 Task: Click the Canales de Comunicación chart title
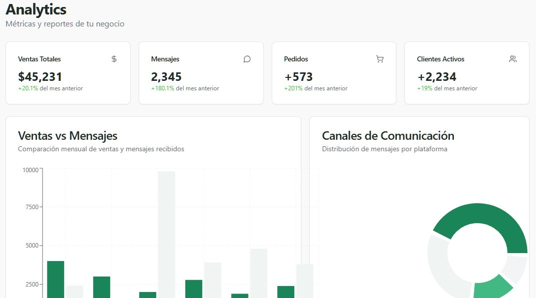[388, 136]
